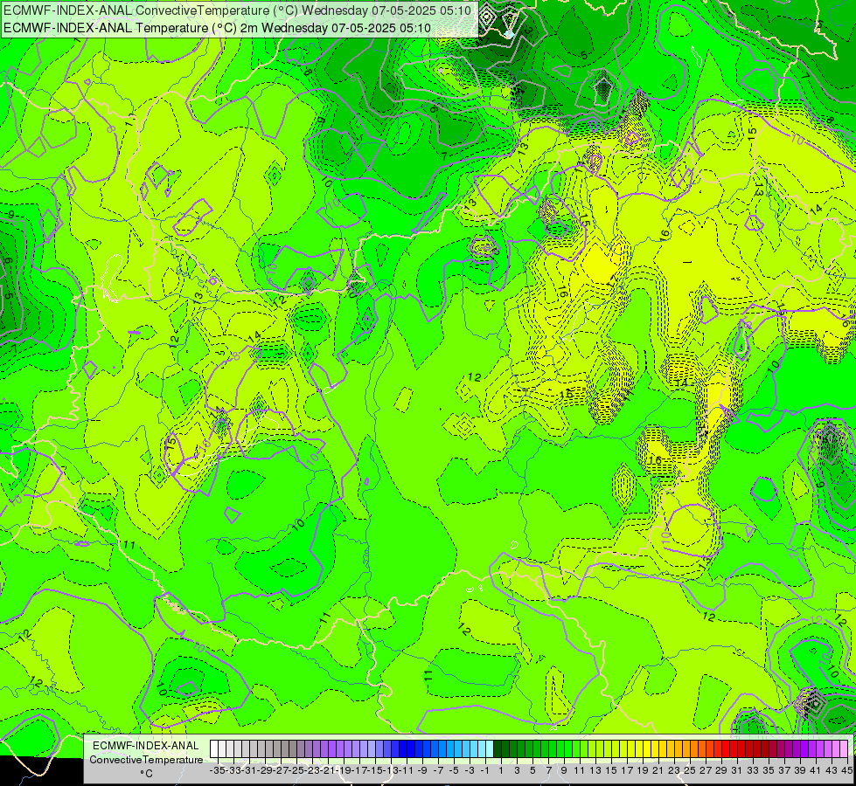This screenshot has width=856, height=786.
Task: Click the -19 value on the legend scale
Action: click(344, 771)
